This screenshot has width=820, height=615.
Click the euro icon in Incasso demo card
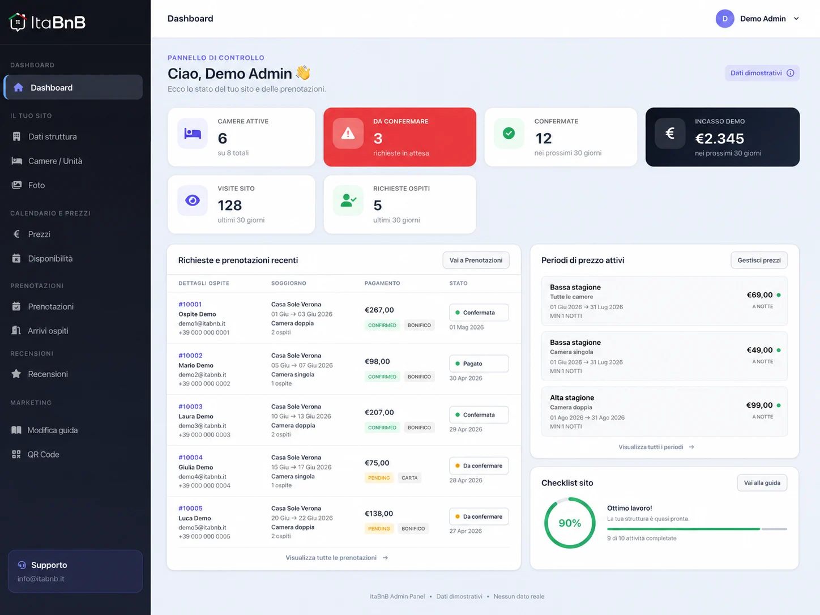(670, 134)
